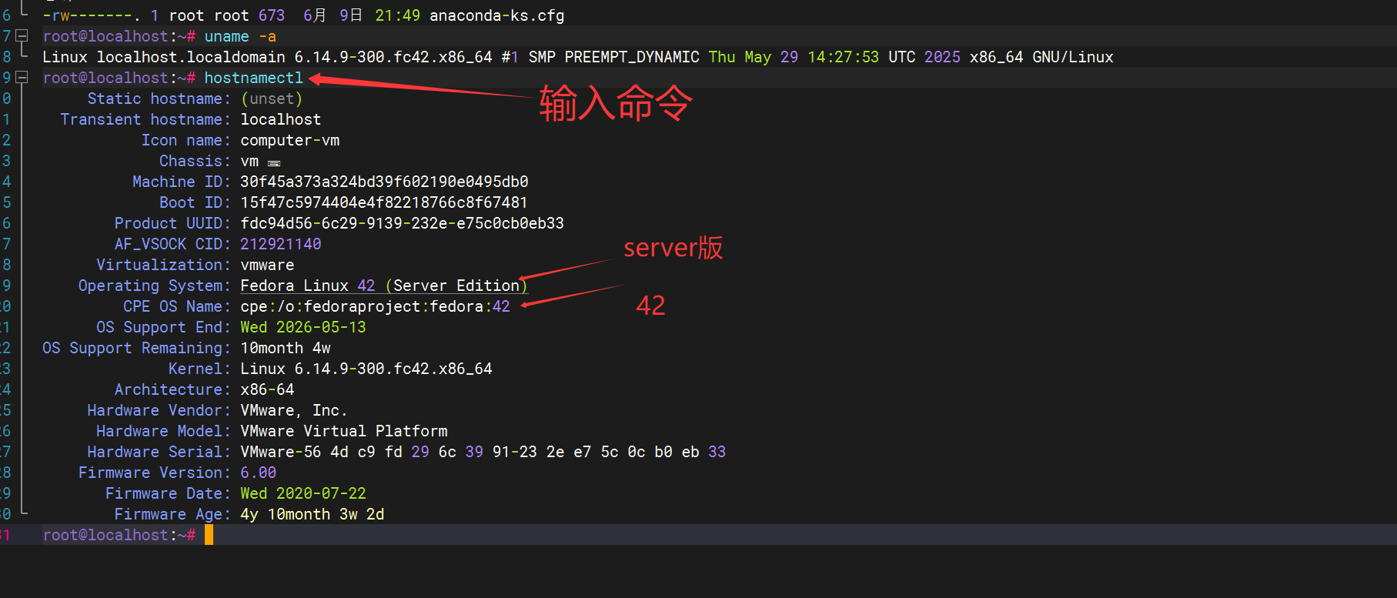
Task: Open the Fedora Linux 42 Server Edition link
Action: click(384, 286)
